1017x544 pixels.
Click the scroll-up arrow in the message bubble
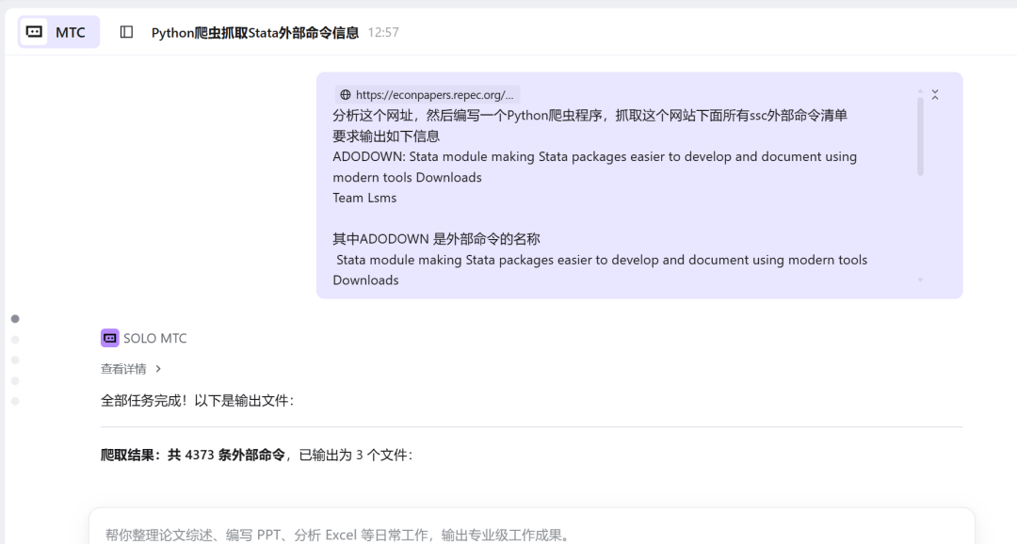tap(920, 91)
